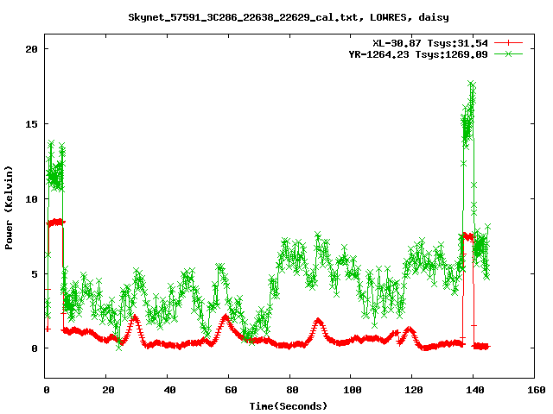Viewport: 553px width, 414px height.
Task: Click the x-axis tick label 100
Action: coord(353,390)
